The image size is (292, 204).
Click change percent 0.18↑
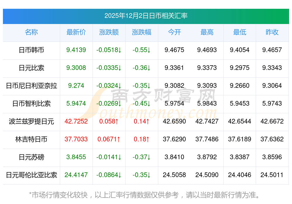point(142,139)
